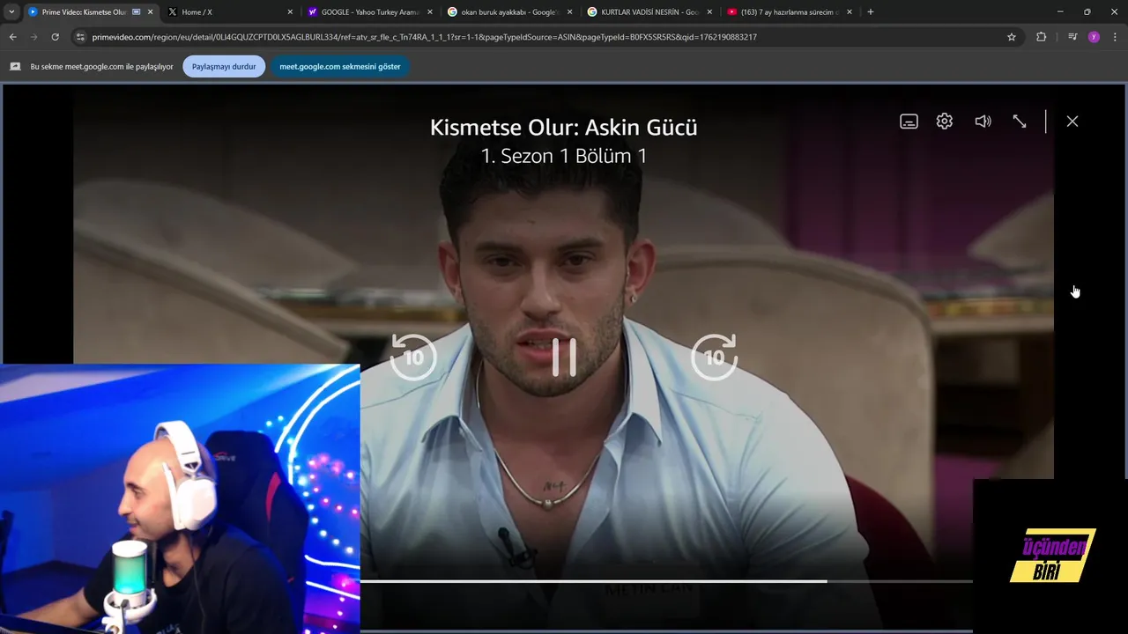The height and width of the screenshot is (634, 1128).
Task: Switch to okan buruk ayakkabı tab
Action: 509,12
